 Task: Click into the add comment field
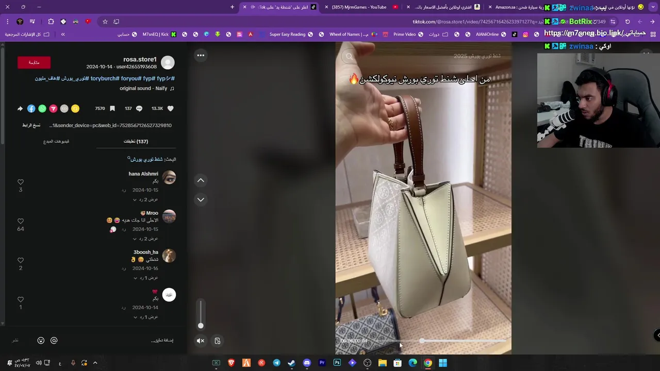pos(162,340)
